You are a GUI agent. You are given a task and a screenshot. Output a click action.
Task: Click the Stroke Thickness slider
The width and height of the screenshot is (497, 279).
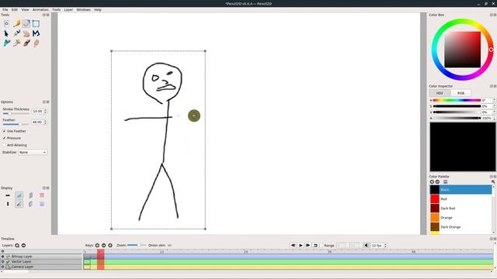pos(16,113)
